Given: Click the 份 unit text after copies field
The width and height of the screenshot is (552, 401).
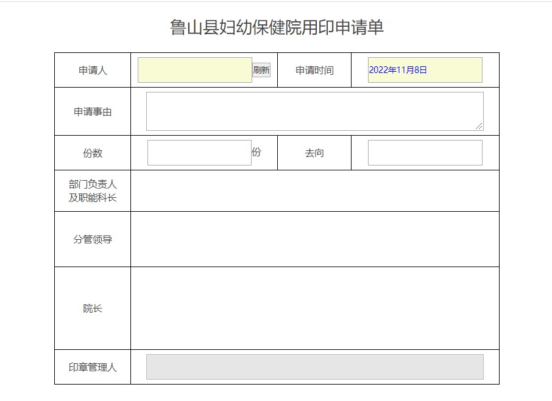Looking at the screenshot, I should click(x=257, y=152).
